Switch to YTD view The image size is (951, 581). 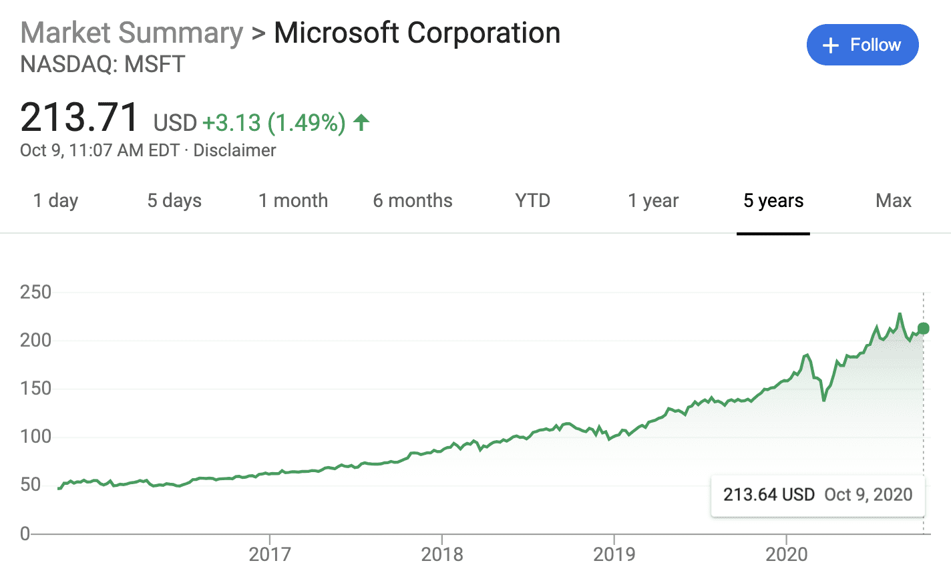532,201
